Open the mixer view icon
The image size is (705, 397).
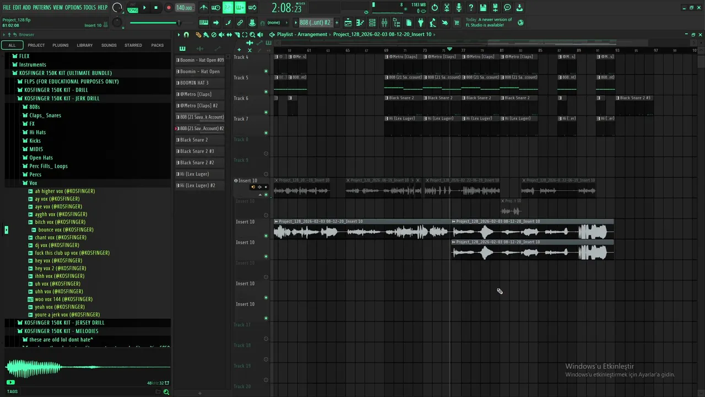[x=384, y=23]
